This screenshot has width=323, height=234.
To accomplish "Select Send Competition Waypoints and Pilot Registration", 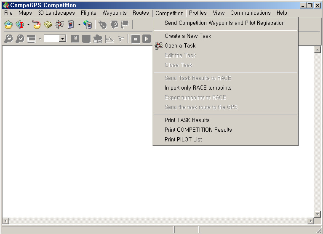I will pyautogui.click(x=225, y=23).
